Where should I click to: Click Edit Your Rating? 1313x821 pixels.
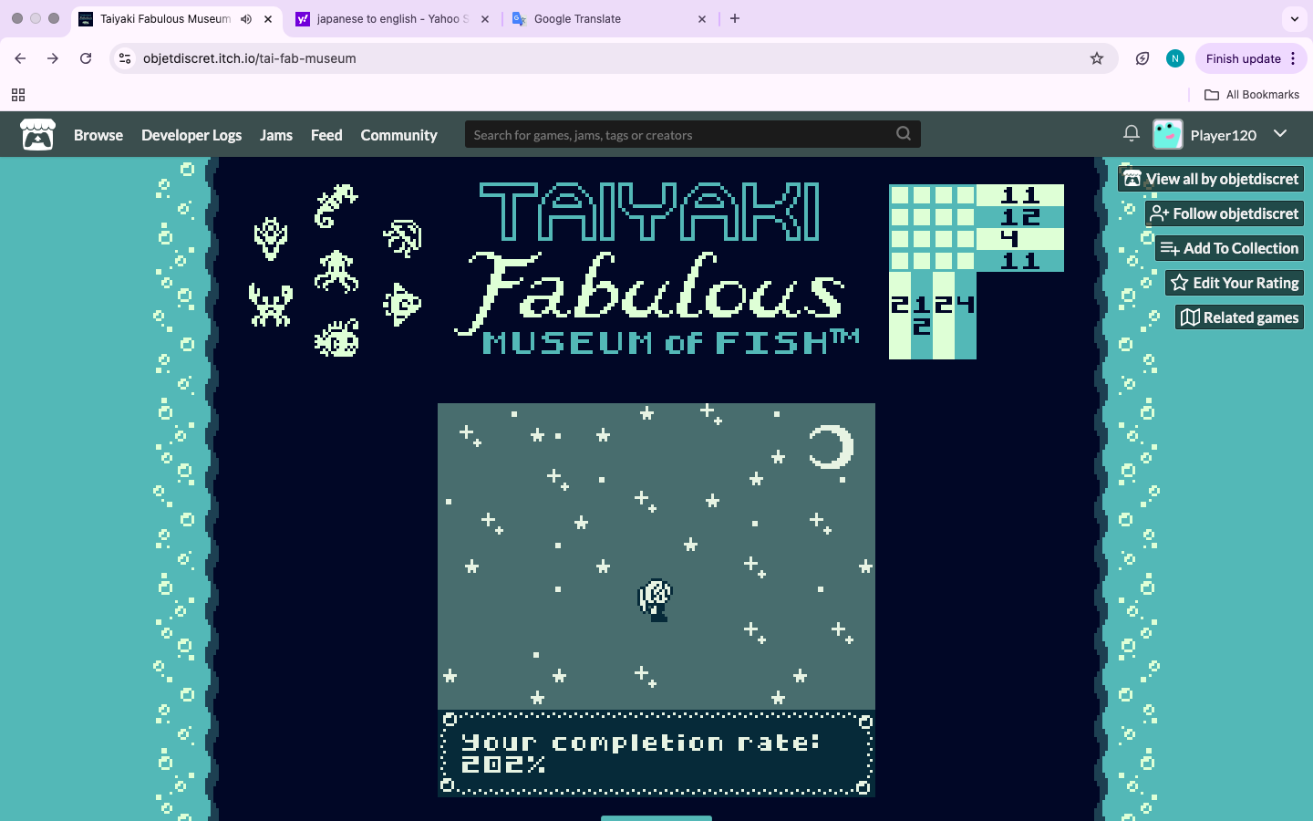(x=1235, y=283)
